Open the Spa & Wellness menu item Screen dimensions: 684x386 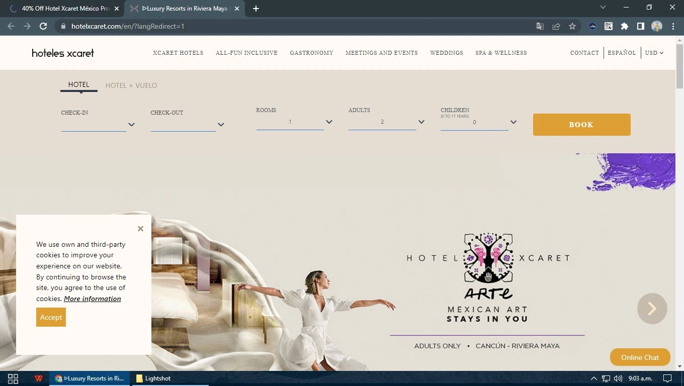(501, 53)
